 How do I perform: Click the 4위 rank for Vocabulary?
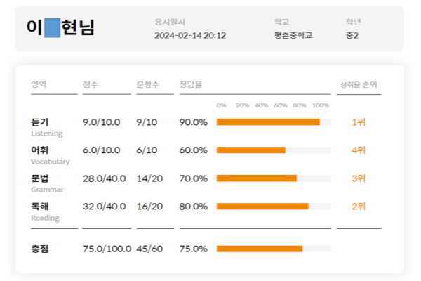(359, 150)
